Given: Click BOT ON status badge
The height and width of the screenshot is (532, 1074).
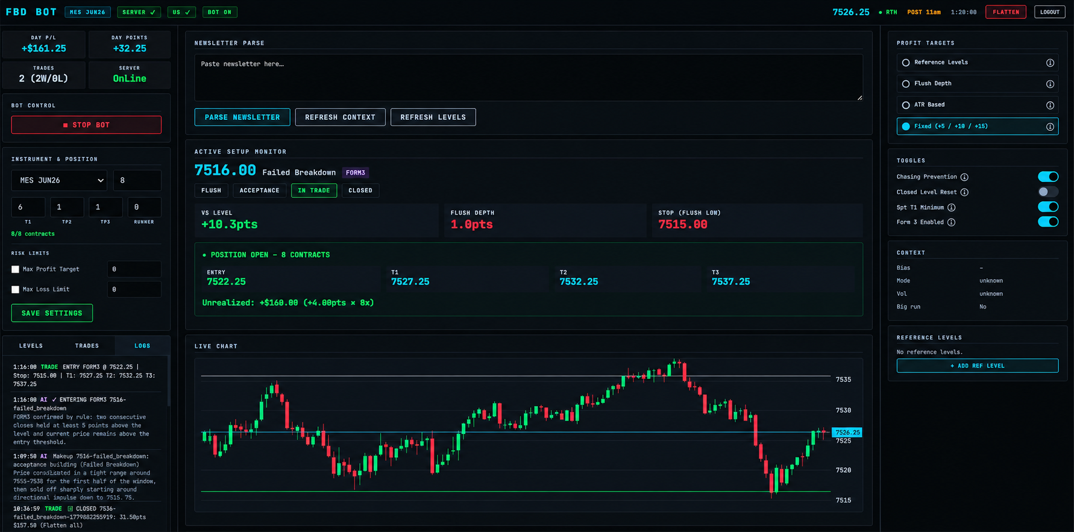Looking at the screenshot, I should 220,12.
